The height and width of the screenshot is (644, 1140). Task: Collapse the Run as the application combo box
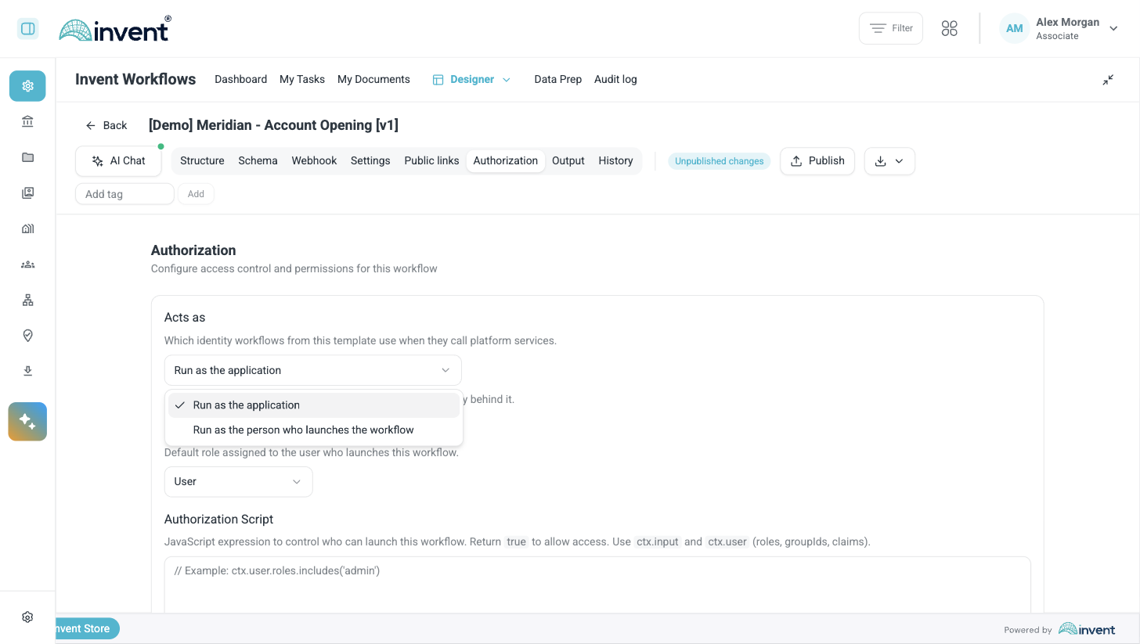pyautogui.click(x=312, y=370)
